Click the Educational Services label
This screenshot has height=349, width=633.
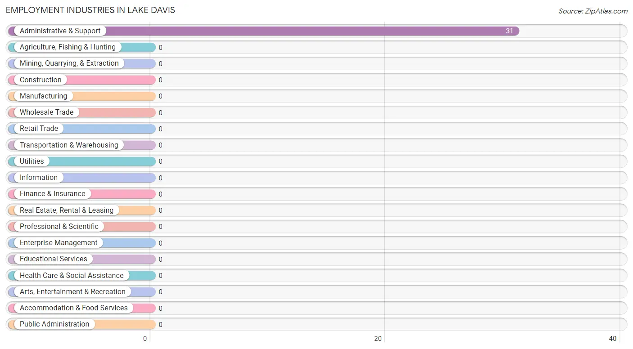coord(54,259)
